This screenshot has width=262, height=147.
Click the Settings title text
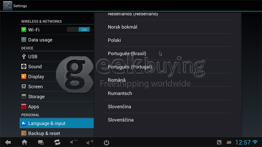pos(20,6)
